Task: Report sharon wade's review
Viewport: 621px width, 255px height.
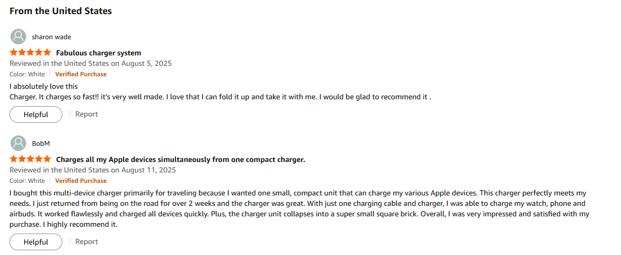Action: click(86, 114)
